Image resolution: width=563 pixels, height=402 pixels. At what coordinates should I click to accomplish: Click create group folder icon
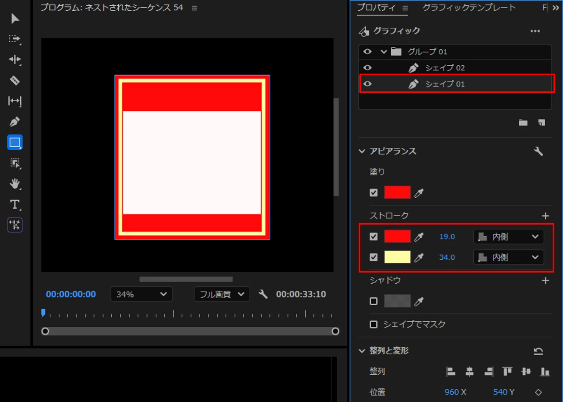tap(523, 122)
